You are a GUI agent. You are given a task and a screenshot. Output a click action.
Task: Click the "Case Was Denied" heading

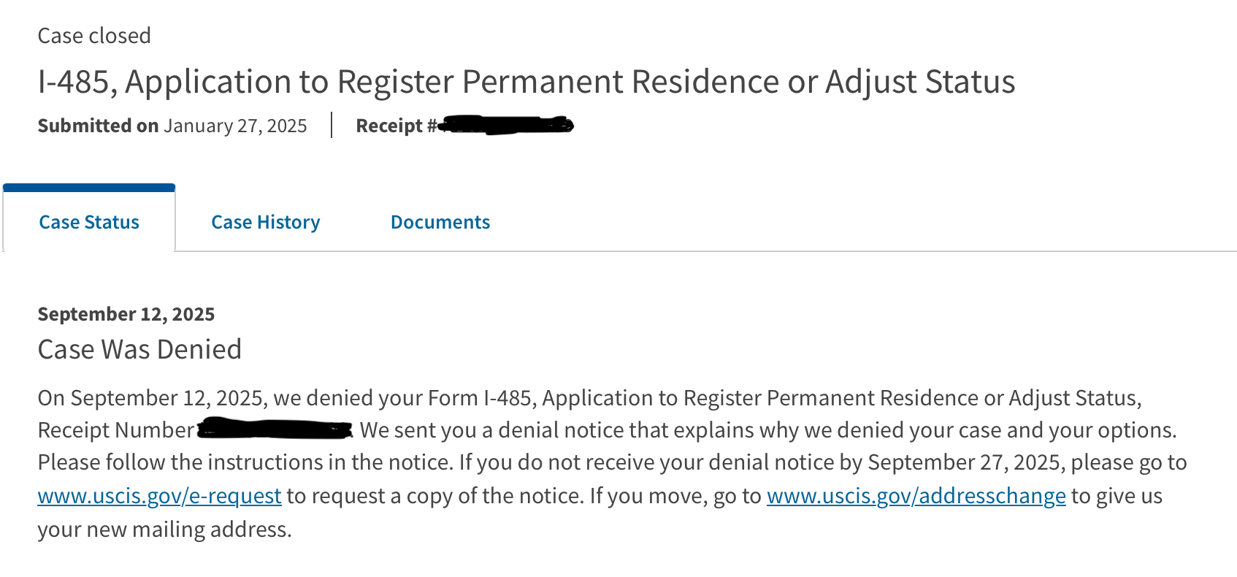[x=139, y=349]
